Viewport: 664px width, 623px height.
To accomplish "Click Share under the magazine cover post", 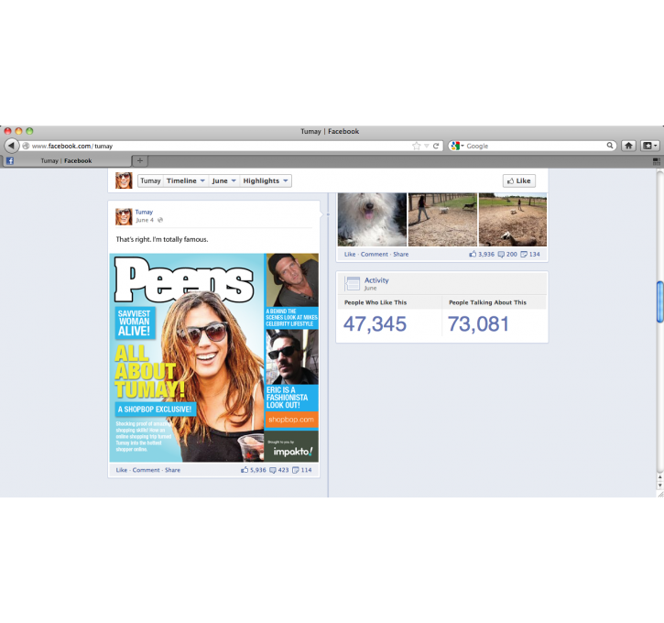I will 172,470.
